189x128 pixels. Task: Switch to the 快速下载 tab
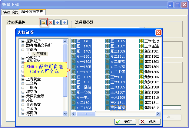tap(10, 12)
